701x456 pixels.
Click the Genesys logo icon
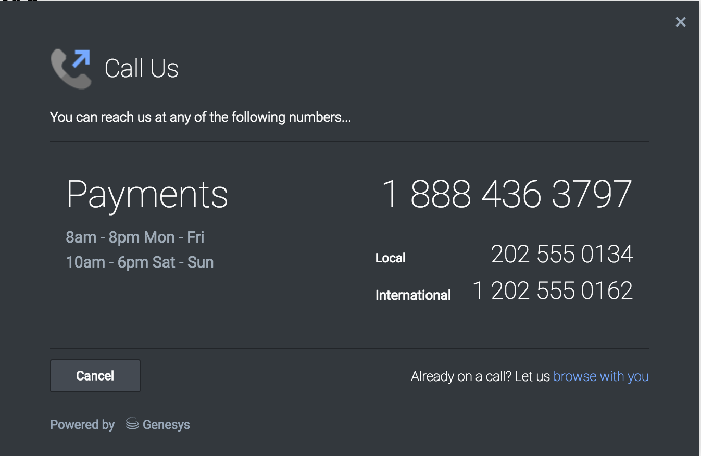point(132,424)
